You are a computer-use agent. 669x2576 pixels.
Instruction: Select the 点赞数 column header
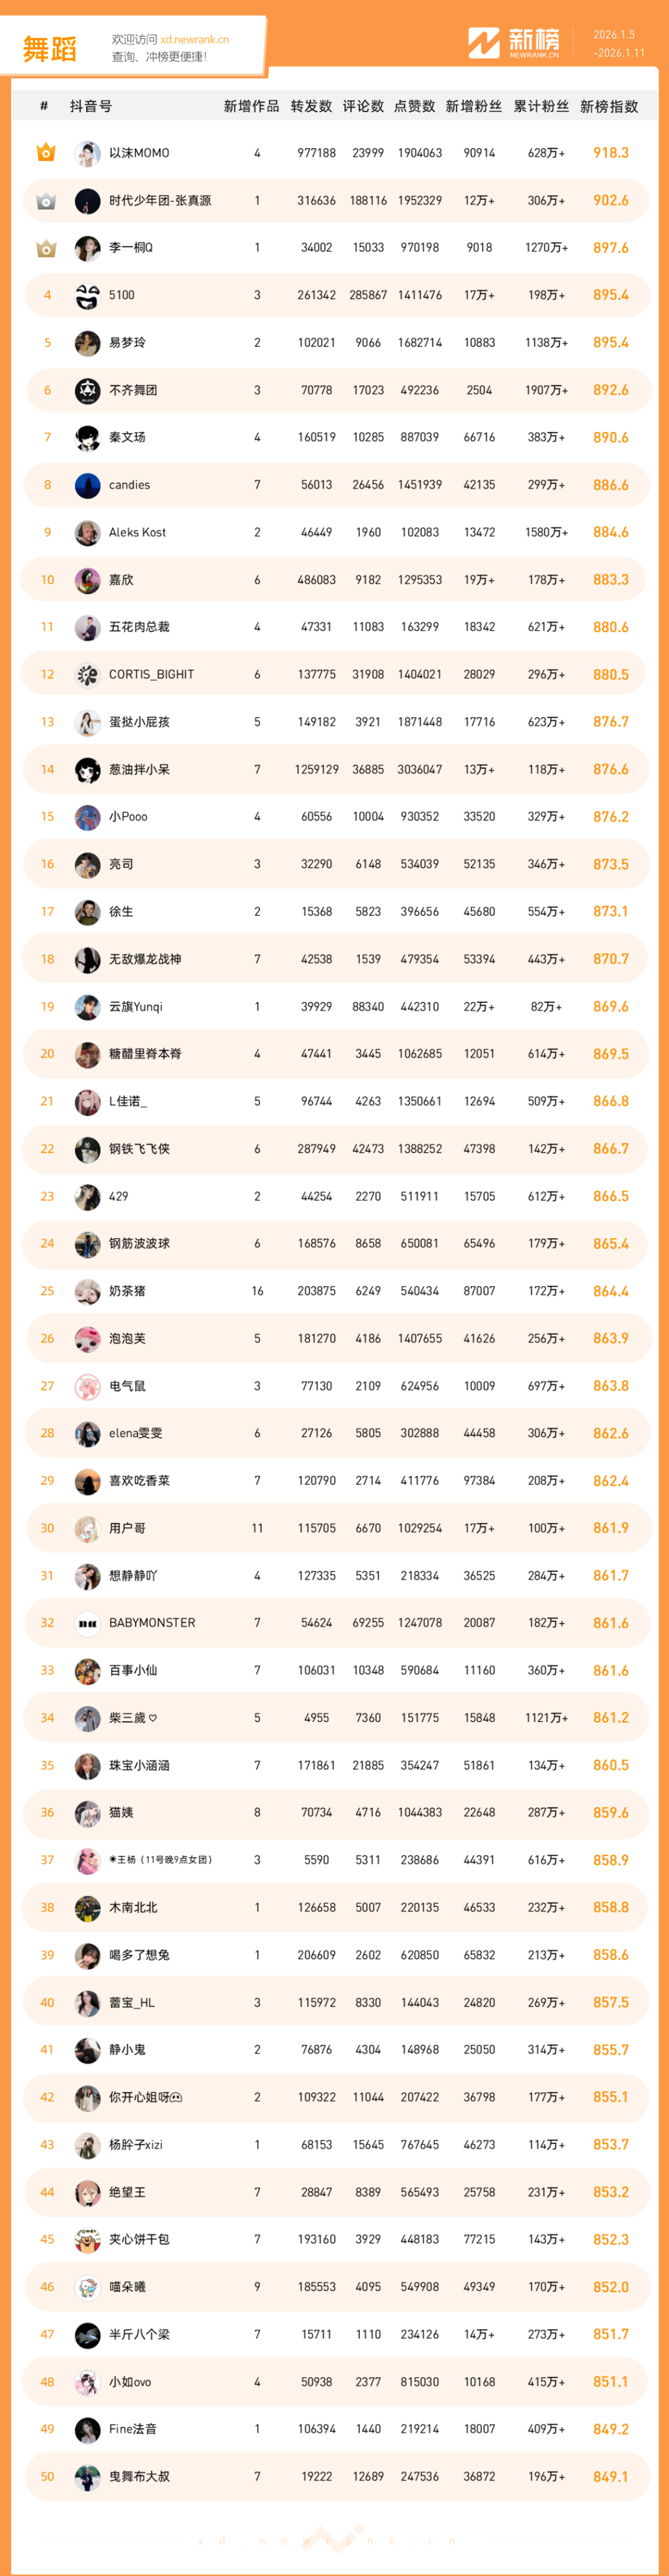[415, 106]
